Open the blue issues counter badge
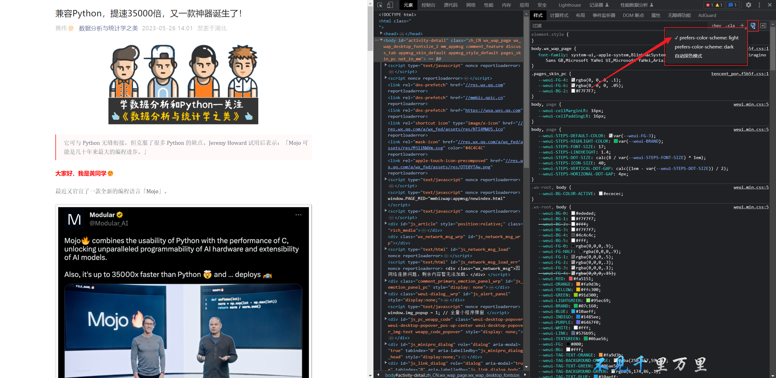 (x=732, y=5)
